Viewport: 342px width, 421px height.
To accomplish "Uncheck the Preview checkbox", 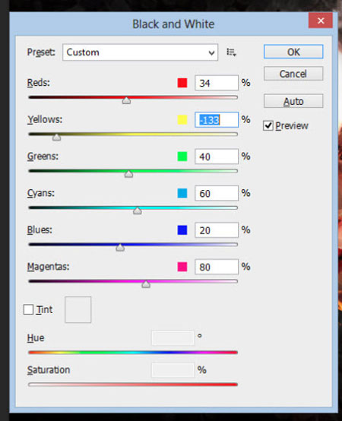I will point(268,125).
